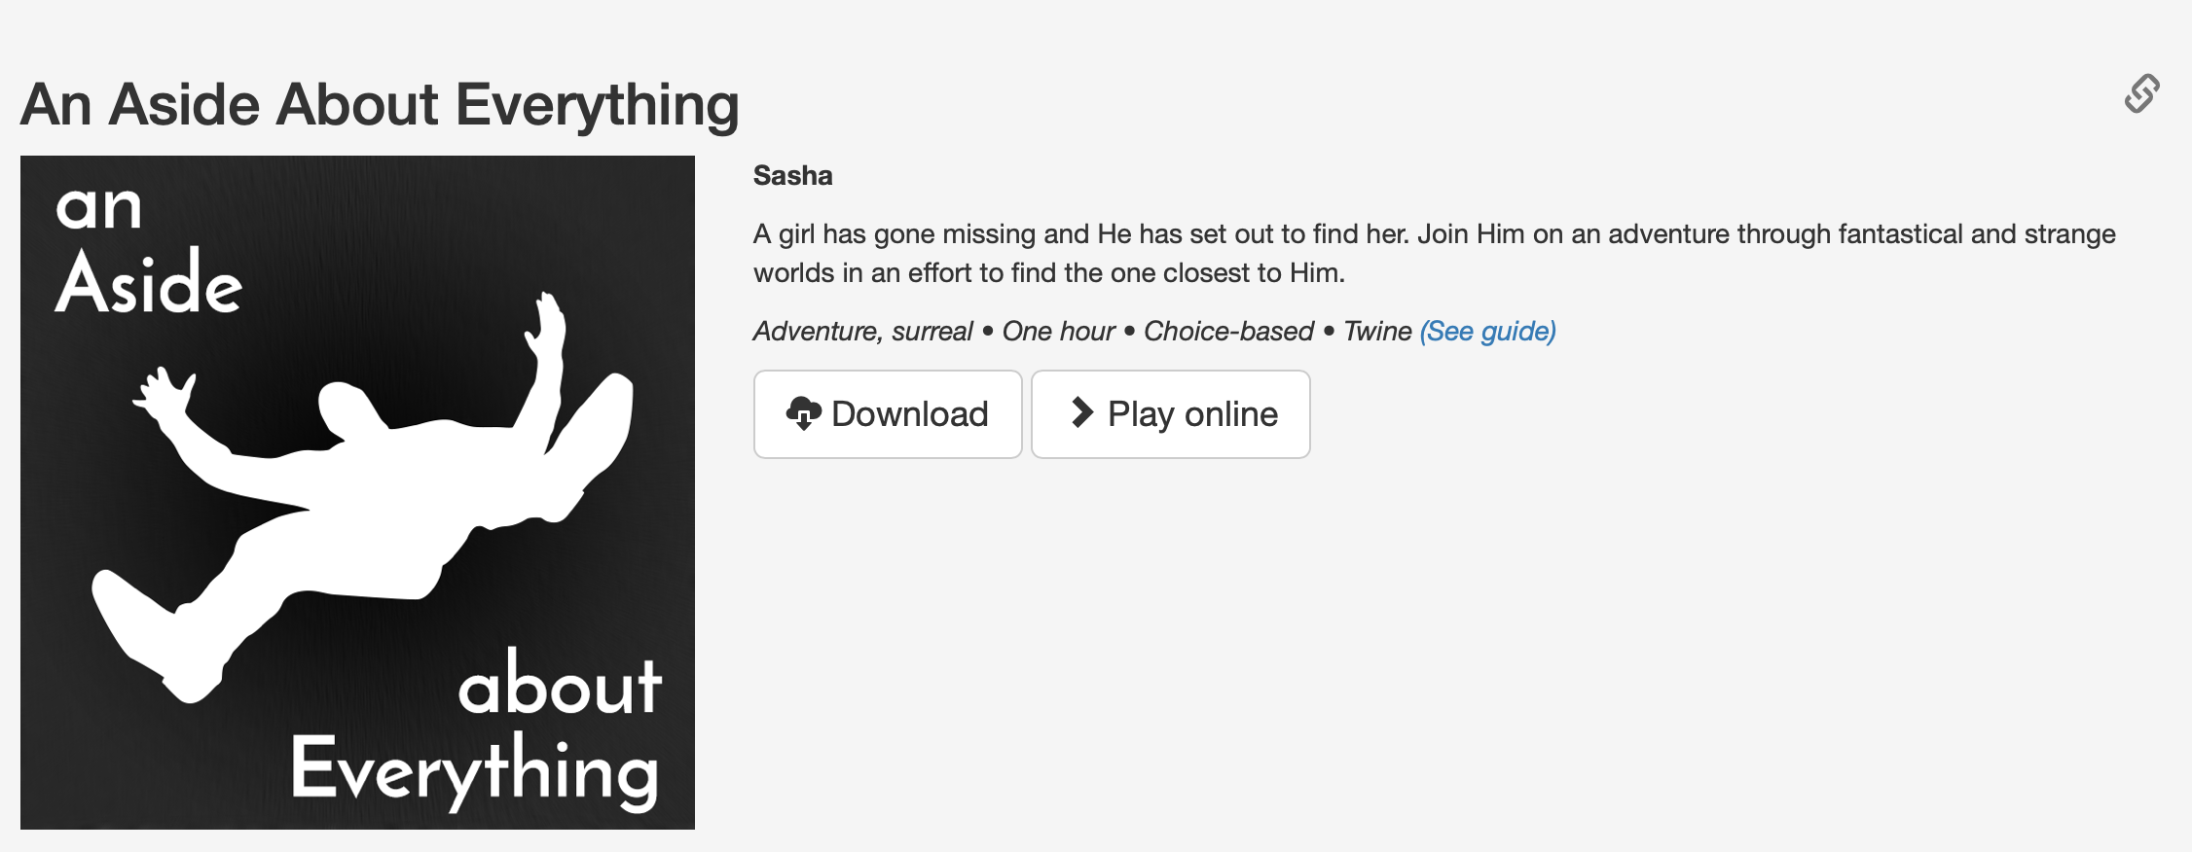
Task: Click the cloud download icon
Action: click(803, 413)
